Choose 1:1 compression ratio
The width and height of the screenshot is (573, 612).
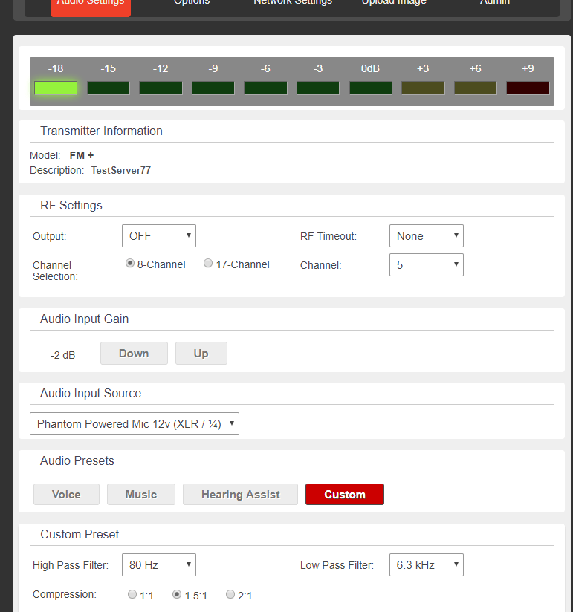(x=132, y=594)
